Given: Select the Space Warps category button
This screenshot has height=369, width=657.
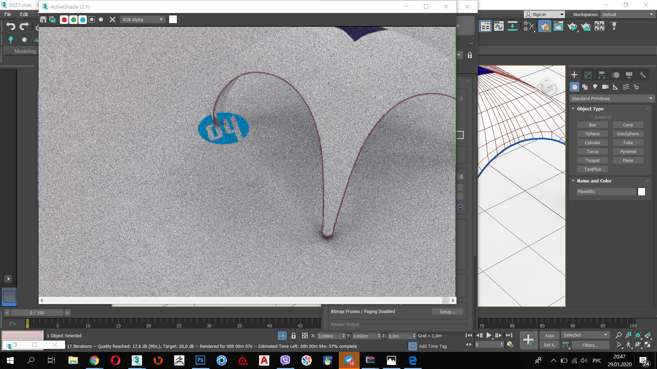Looking at the screenshot, I should tap(626, 87).
